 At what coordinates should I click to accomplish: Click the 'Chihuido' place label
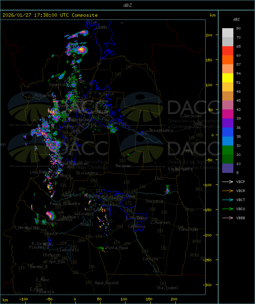(x=52, y=255)
